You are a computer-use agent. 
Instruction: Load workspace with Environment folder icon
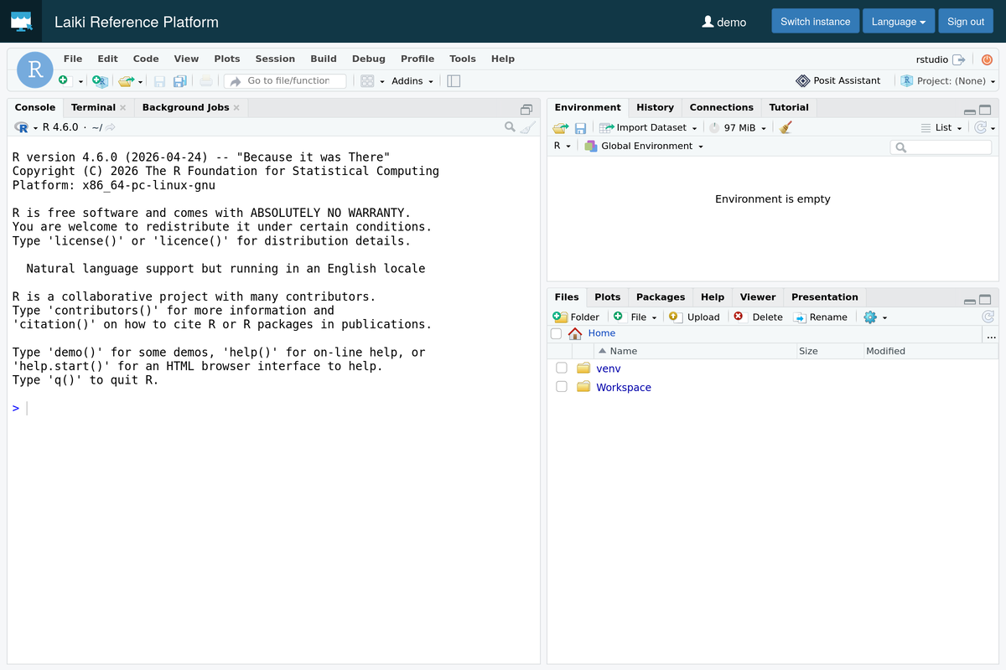561,128
